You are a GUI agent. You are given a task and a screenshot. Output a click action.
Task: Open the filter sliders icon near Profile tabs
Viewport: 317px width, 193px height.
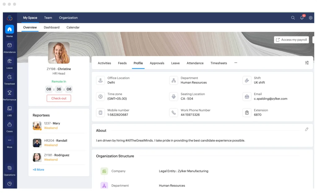(x=307, y=62)
